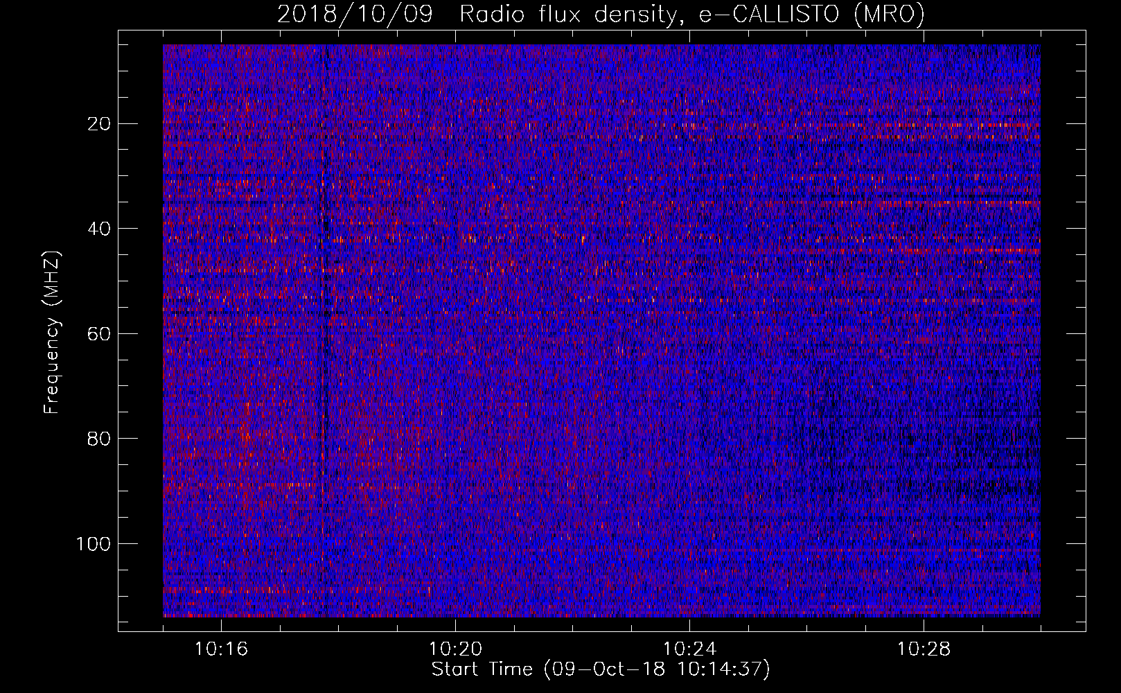Click the "80" frequency tick label

pyautogui.click(x=100, y=439)
